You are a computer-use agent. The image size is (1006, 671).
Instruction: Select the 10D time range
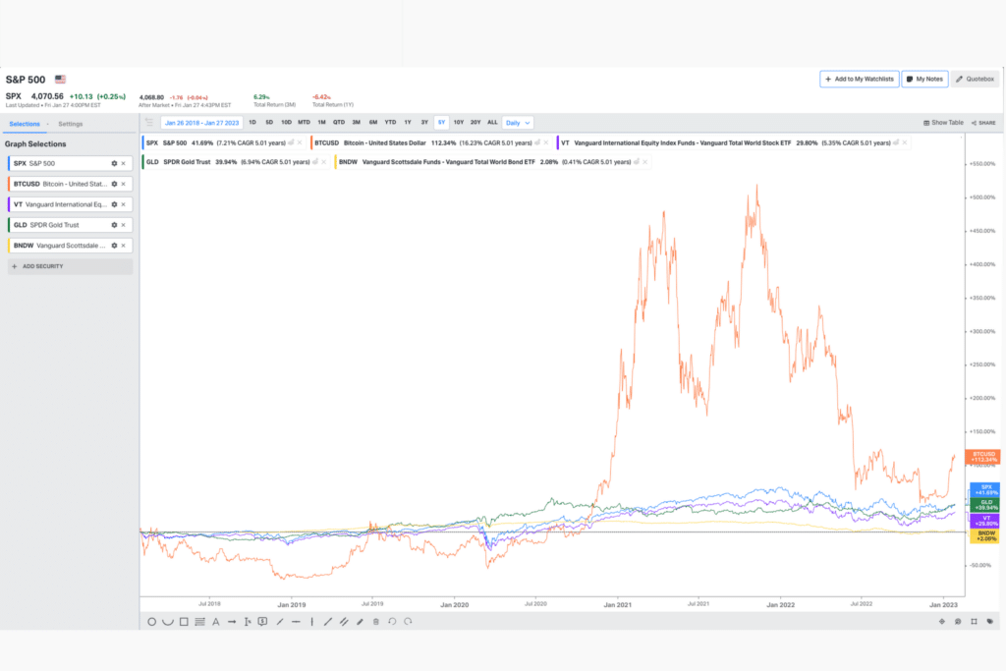click(286, 123)
